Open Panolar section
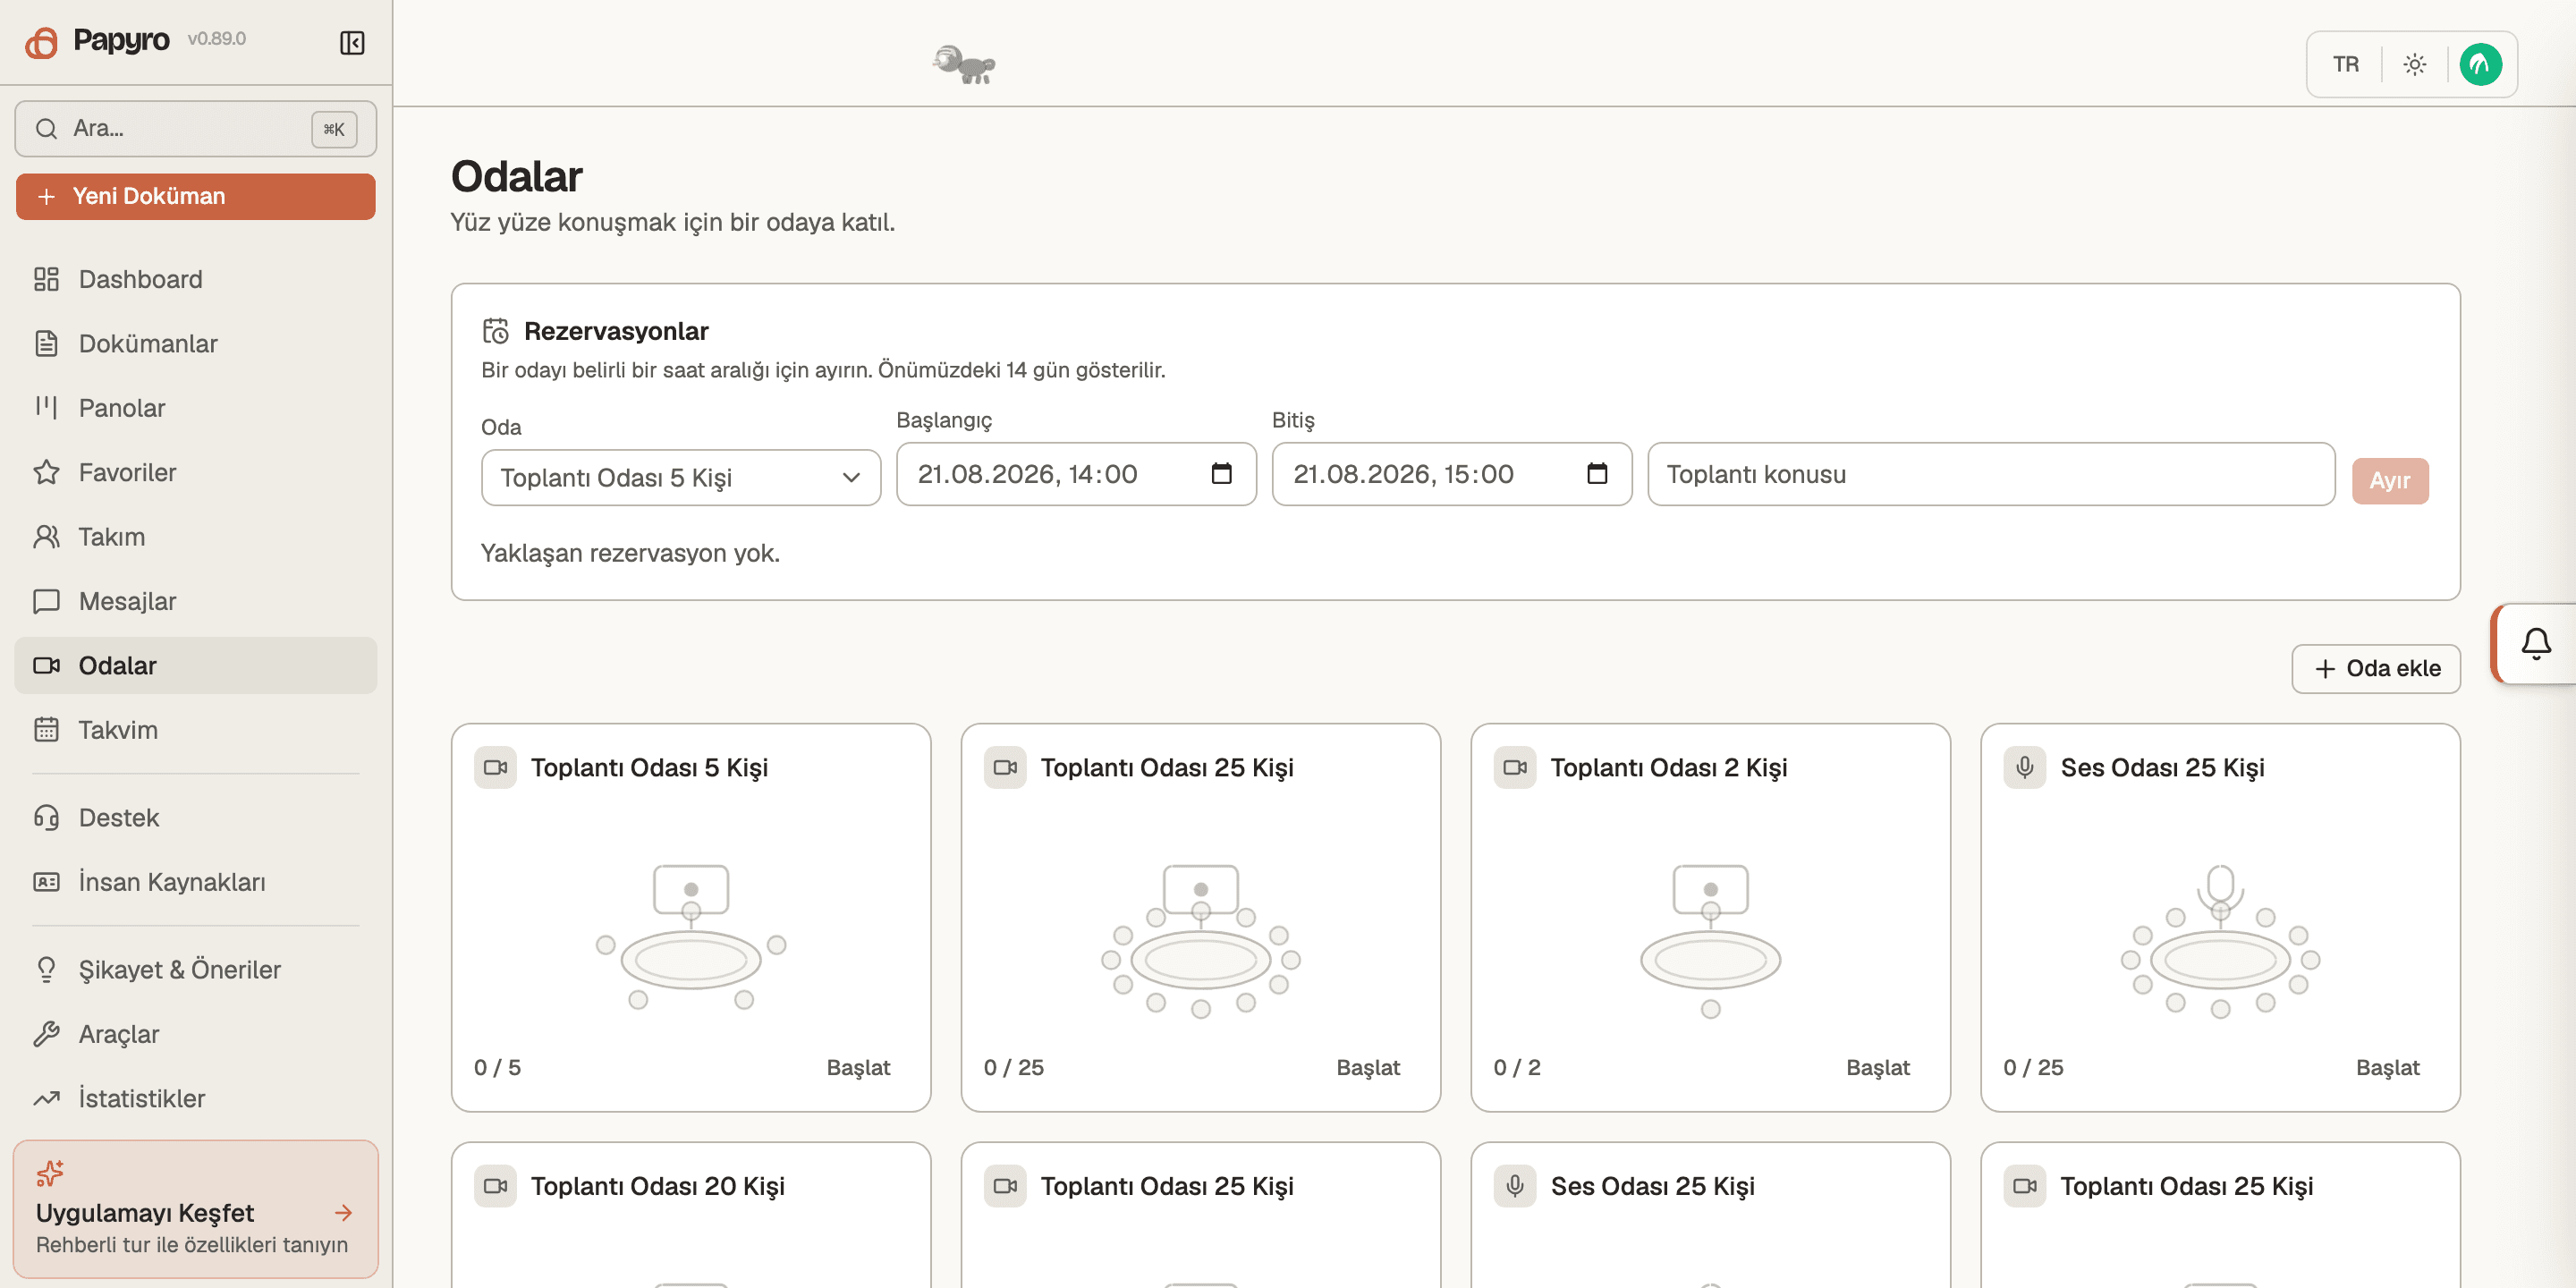 [195, 408]
